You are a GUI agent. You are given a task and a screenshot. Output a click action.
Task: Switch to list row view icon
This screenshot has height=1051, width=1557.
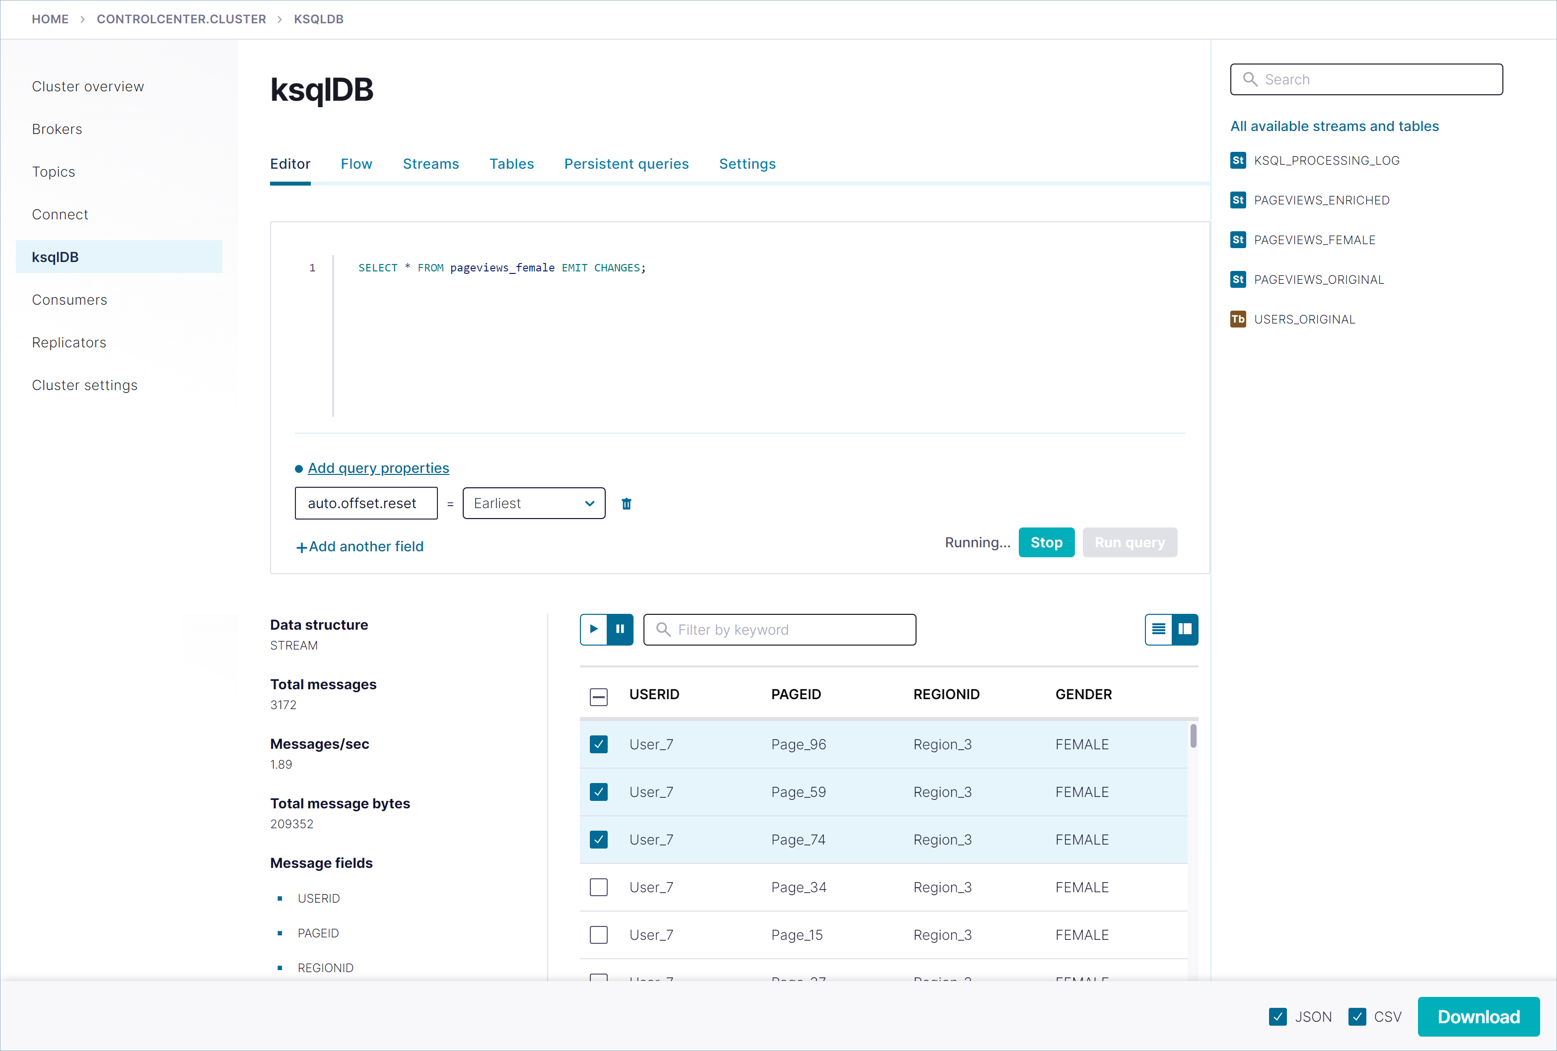click(1158, 629)
